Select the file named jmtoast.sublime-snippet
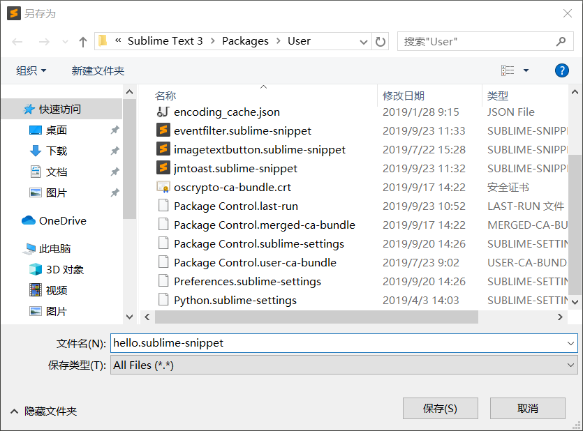 235,169
